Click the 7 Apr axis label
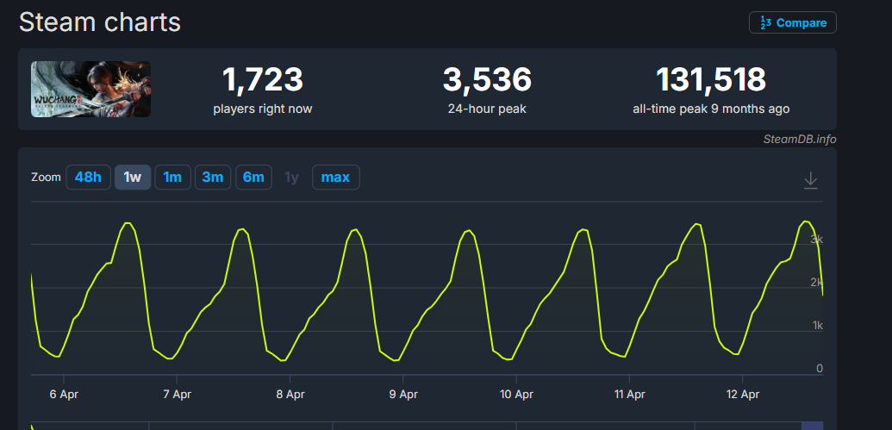Viewport: 892px width, 430px height. [177, 394]
